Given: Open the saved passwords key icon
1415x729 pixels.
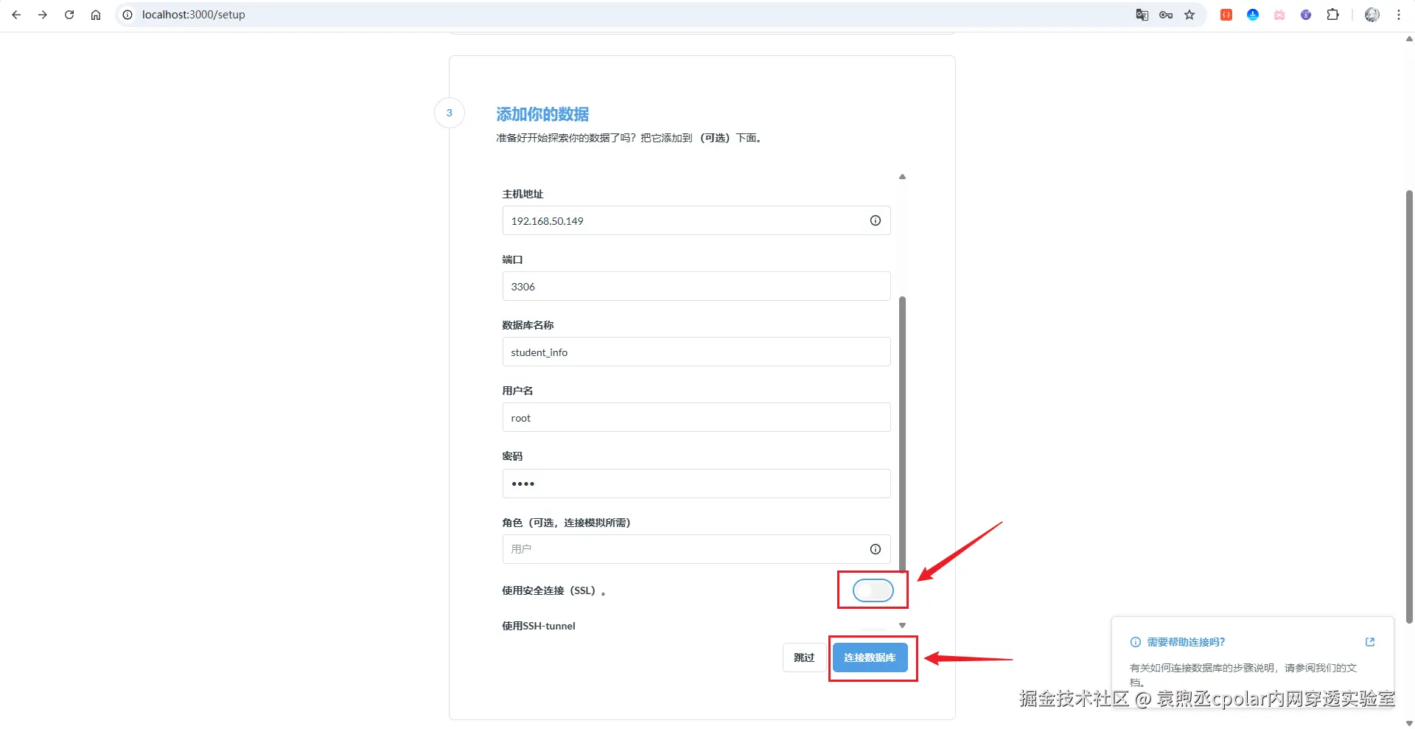Looking at the screenshot, I should [x=1166, y=15].
